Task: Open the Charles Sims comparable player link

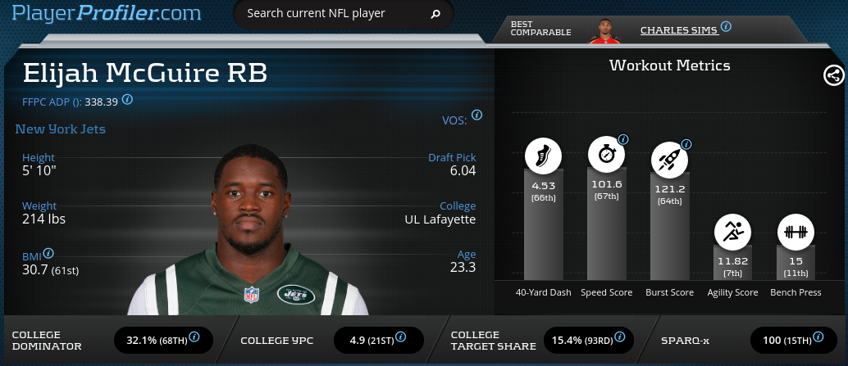Action: (678, 30)
